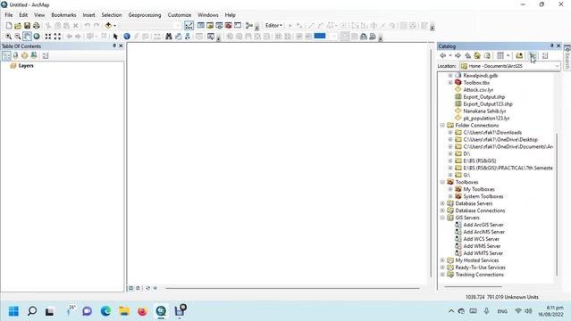Click Connect To Folder icon
Screen dimensions: 571x321
(x=519, y=55)
